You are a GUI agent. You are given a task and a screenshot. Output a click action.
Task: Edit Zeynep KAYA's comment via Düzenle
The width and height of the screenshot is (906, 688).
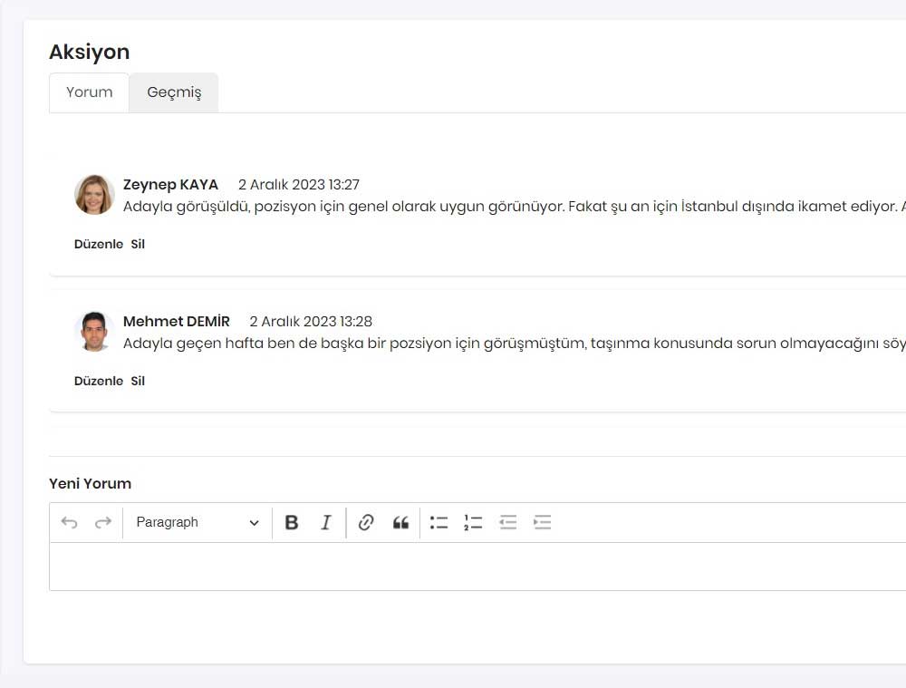(98, 244)
